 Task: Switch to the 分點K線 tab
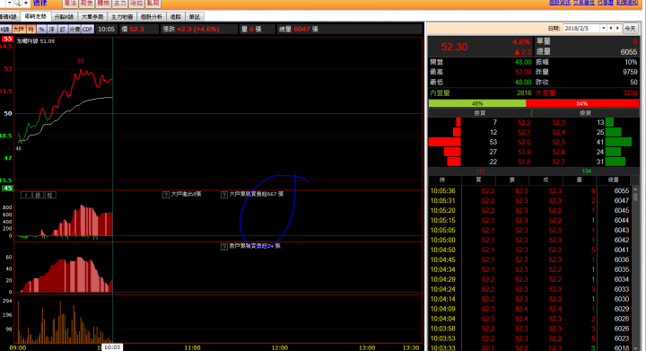(64, 17)
